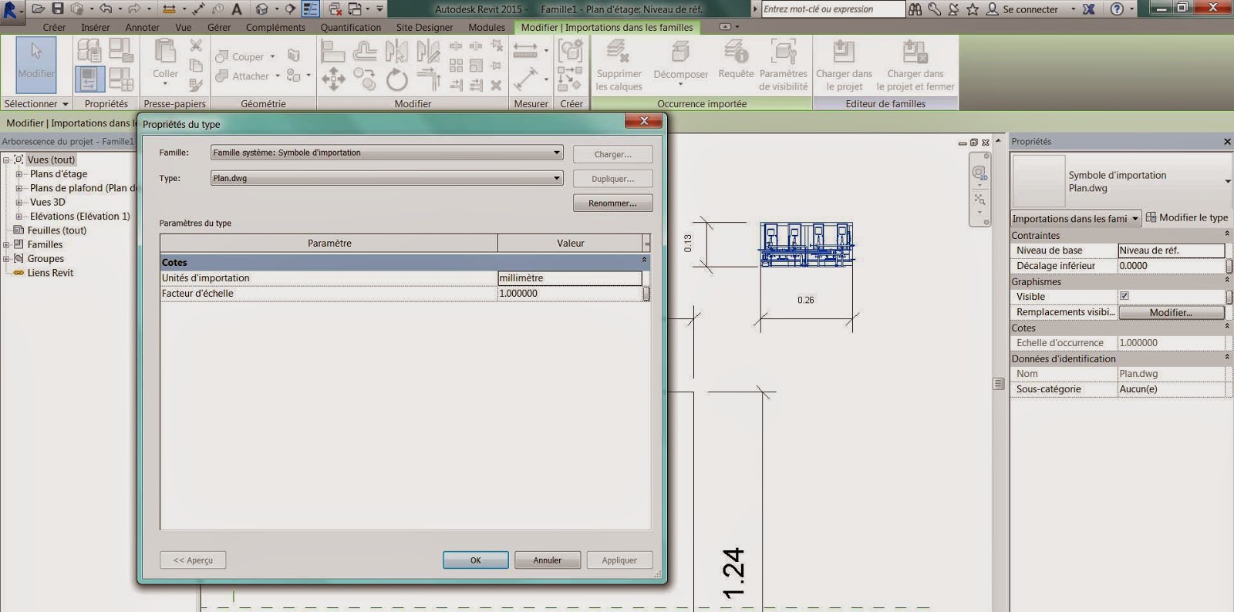Expand the Plans d'étage tree node
Screen dimensions: 1234x612
[x=19, y=174]
